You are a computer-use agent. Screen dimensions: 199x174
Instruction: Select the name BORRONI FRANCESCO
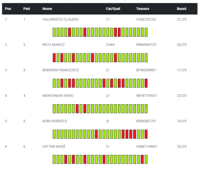pos(60,70)
